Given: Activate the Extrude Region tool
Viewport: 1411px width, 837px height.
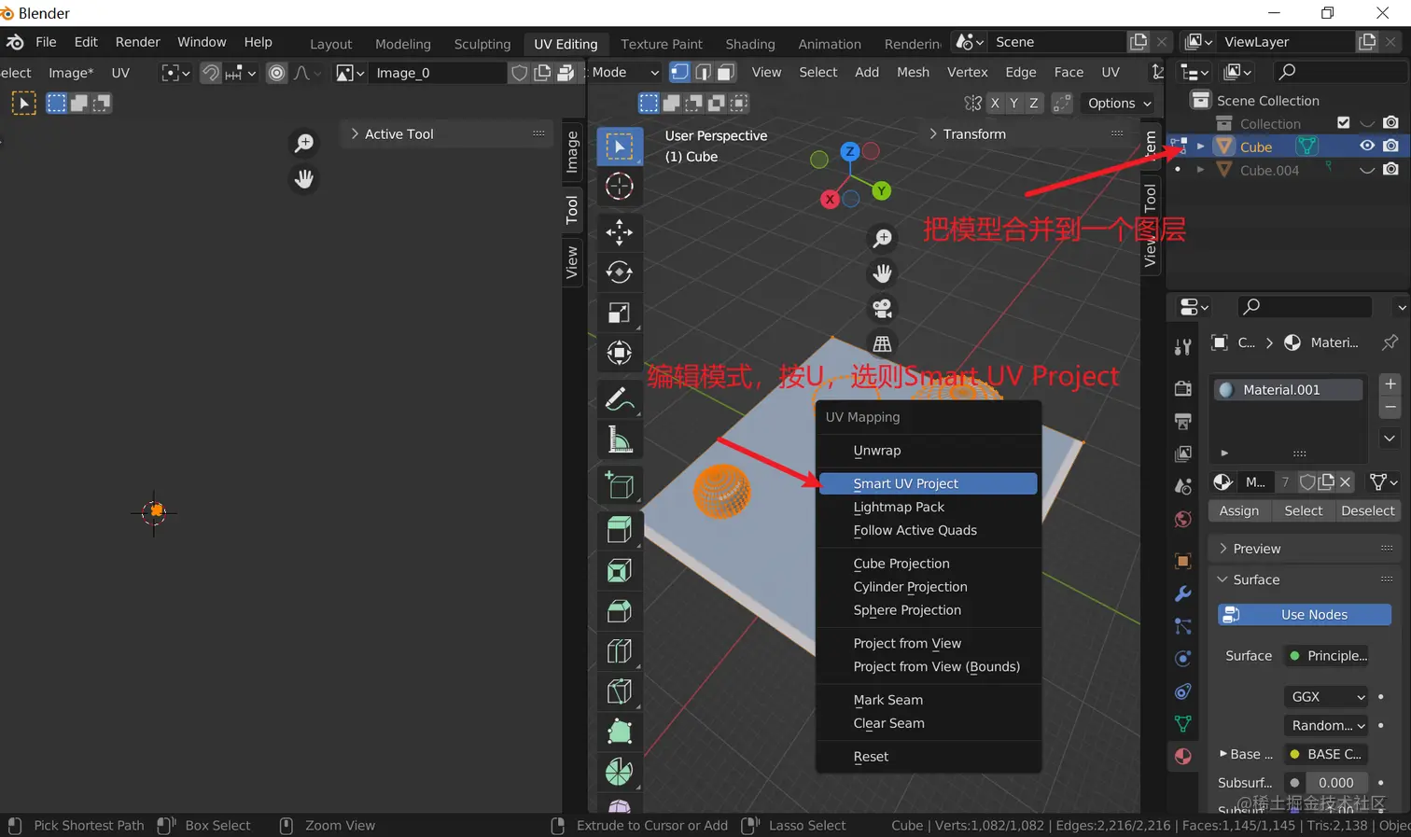Looking at the screenshot, I should [x=620, y=529].
